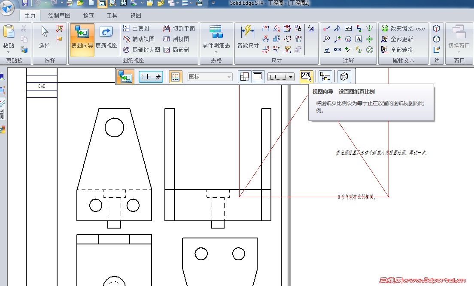Click the select filter icon beside 选择

[60, 28]
